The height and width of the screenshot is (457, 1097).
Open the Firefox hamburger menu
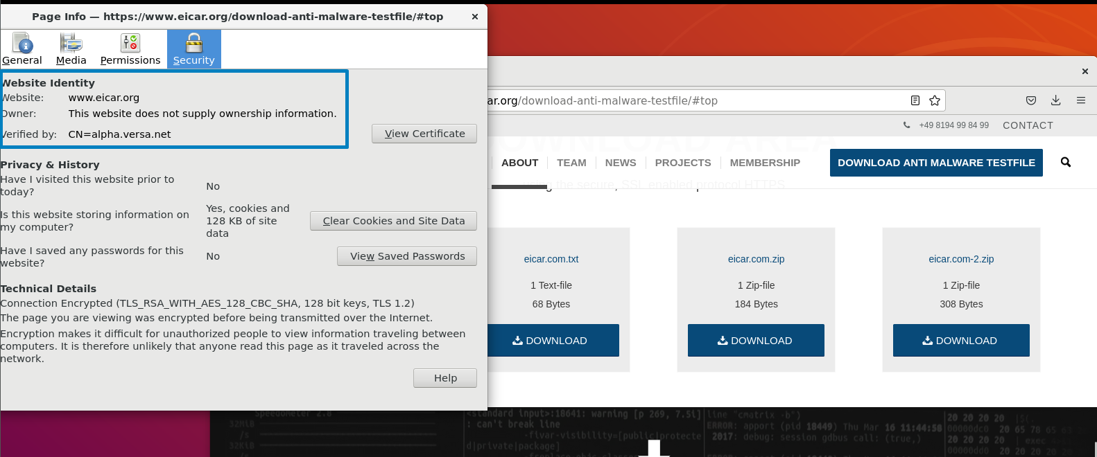(x=1081, y=100)
